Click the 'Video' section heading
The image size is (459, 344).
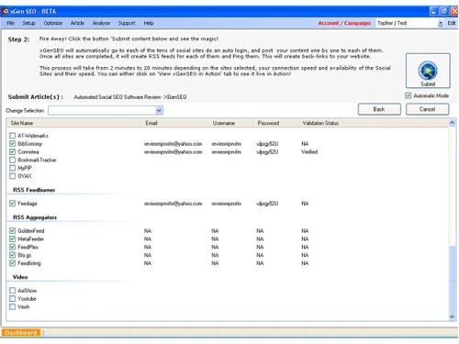click(x=20, y=277)
